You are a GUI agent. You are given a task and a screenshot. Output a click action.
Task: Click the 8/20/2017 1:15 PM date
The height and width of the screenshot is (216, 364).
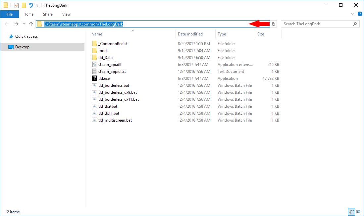[x=194, y=44]
